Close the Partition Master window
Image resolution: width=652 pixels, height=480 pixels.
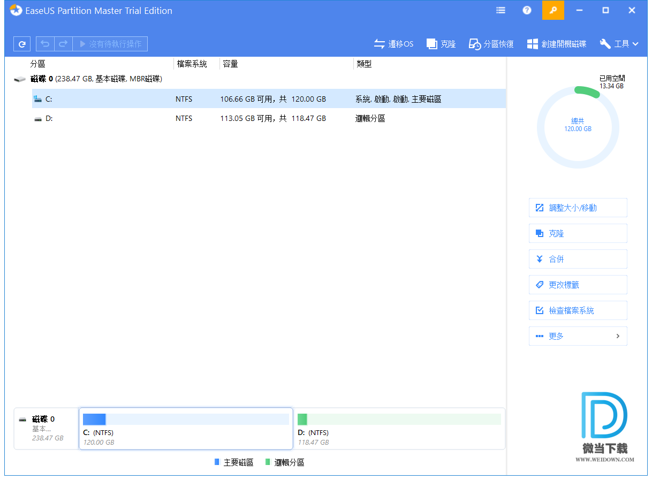coord(632,10)
